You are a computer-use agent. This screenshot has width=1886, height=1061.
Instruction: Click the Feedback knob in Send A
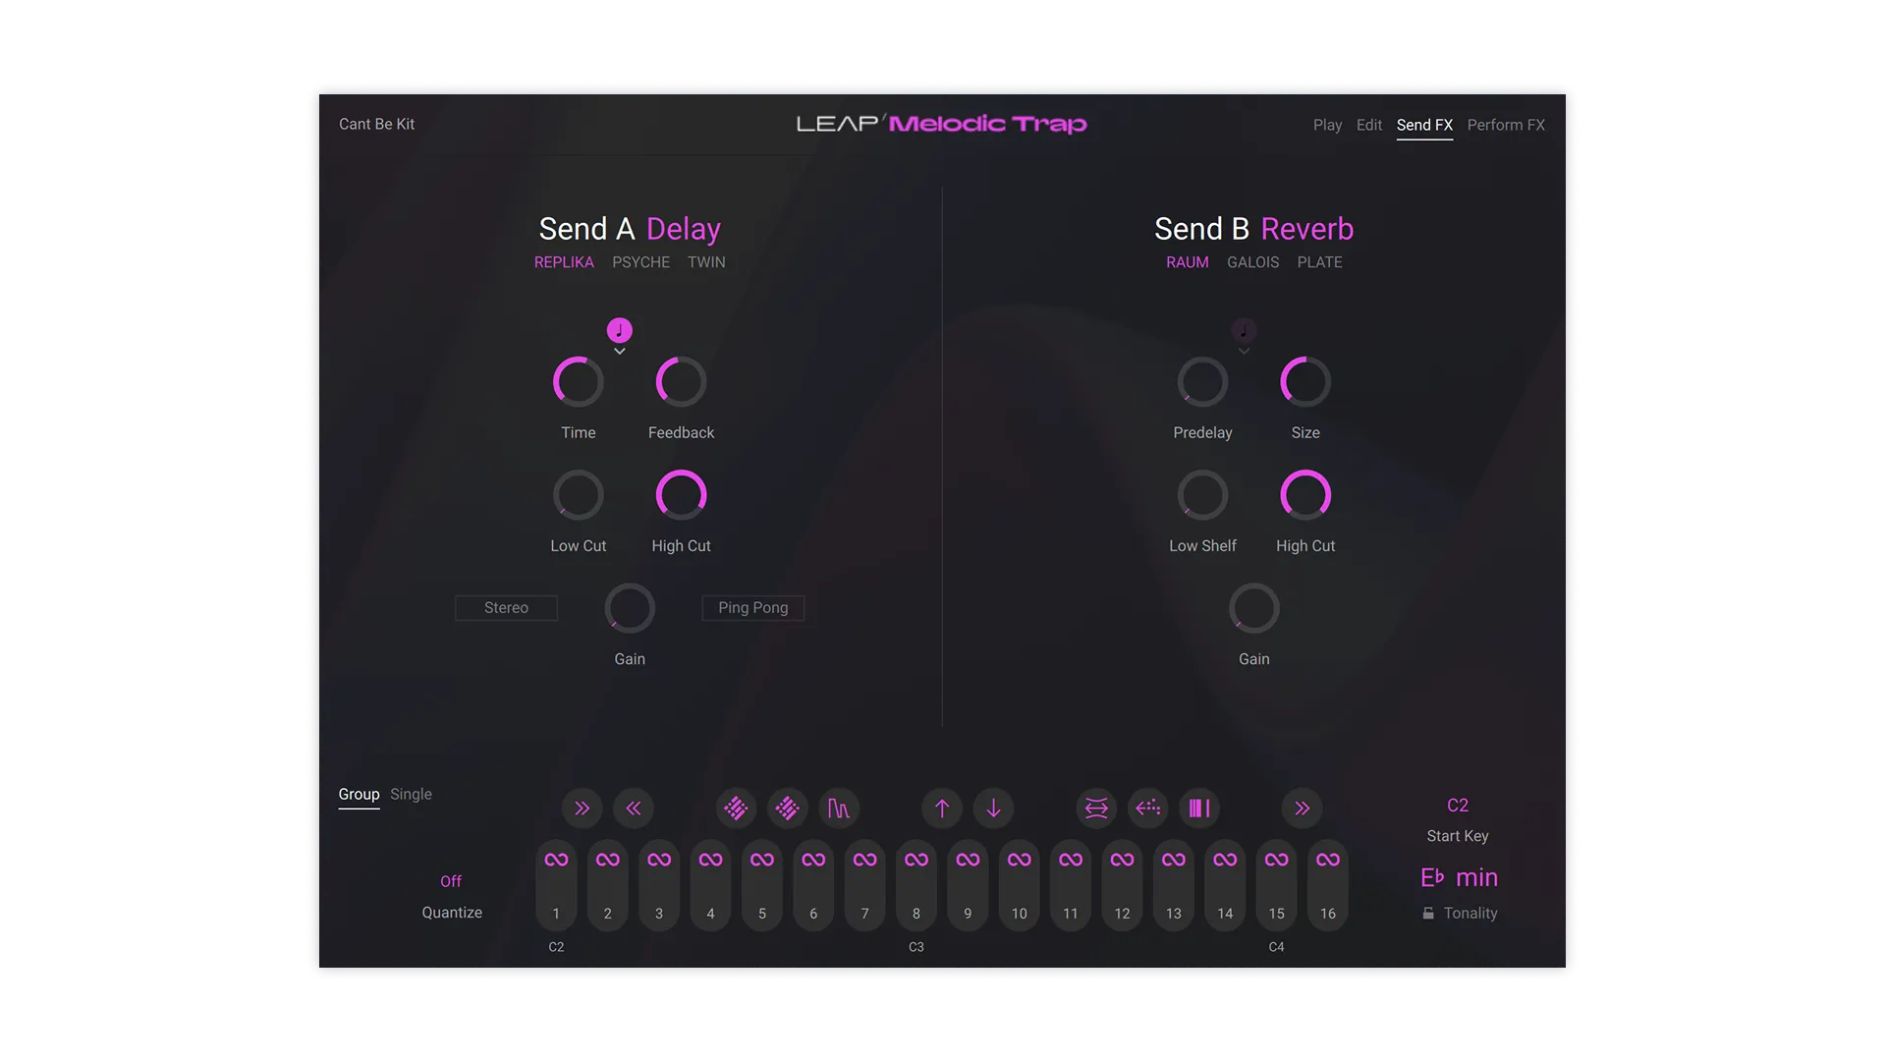point(681,382)
